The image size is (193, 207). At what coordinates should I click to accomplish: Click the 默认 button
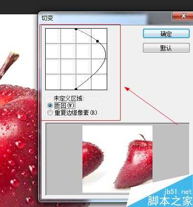(x=166, y=48)
